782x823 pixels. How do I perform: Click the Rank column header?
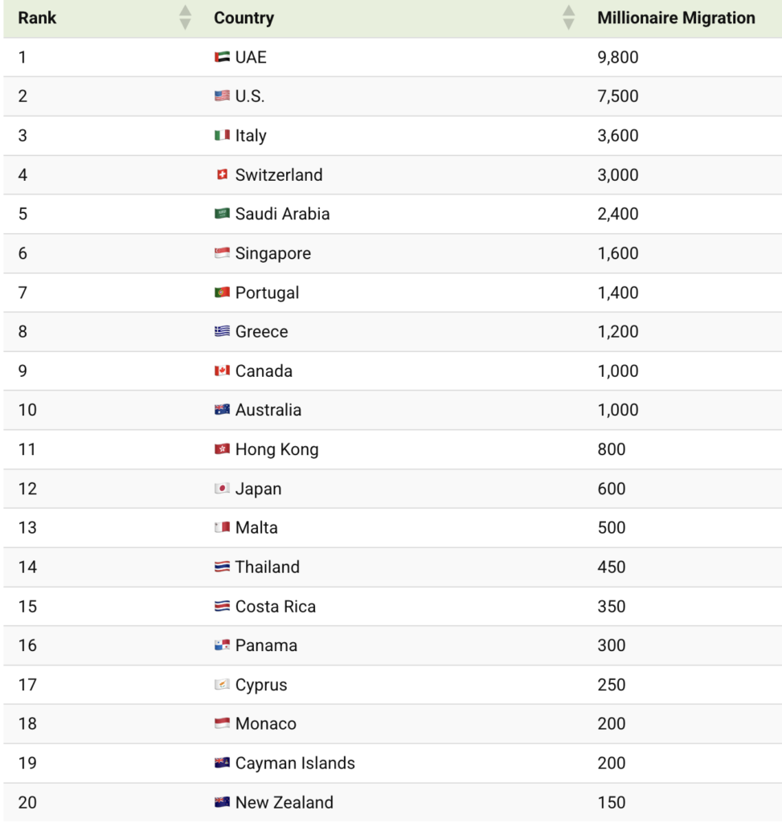(x=37, y=18)
